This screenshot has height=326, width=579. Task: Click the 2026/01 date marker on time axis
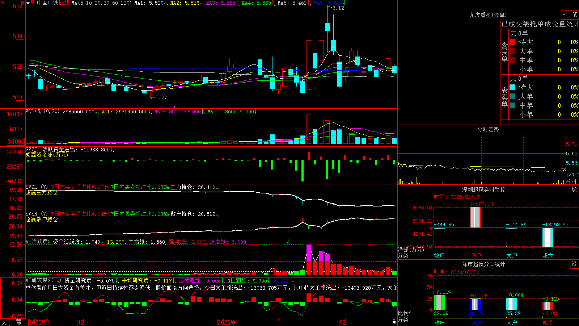tap(228, 322)
